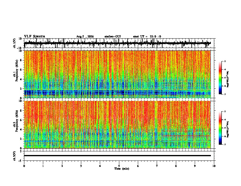Click time axis tick label "6"
The width and height of the screenshot is (241, 186).
coord(138,166)
